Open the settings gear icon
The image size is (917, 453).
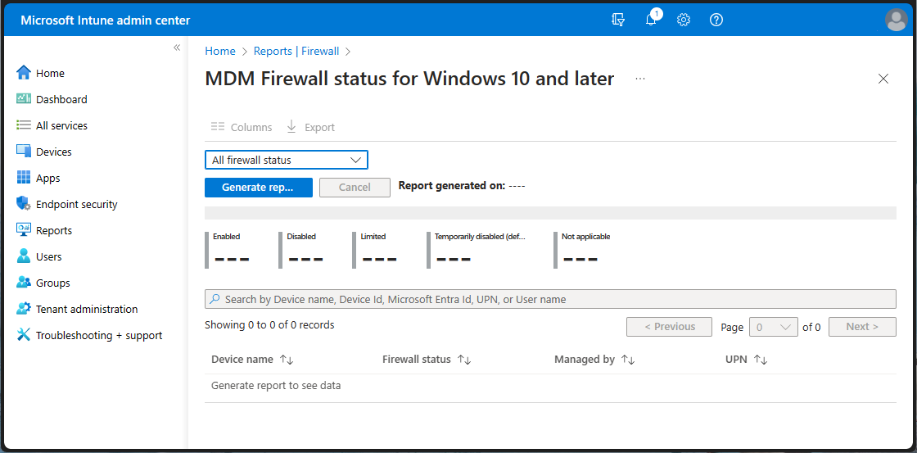pos(684,20)
